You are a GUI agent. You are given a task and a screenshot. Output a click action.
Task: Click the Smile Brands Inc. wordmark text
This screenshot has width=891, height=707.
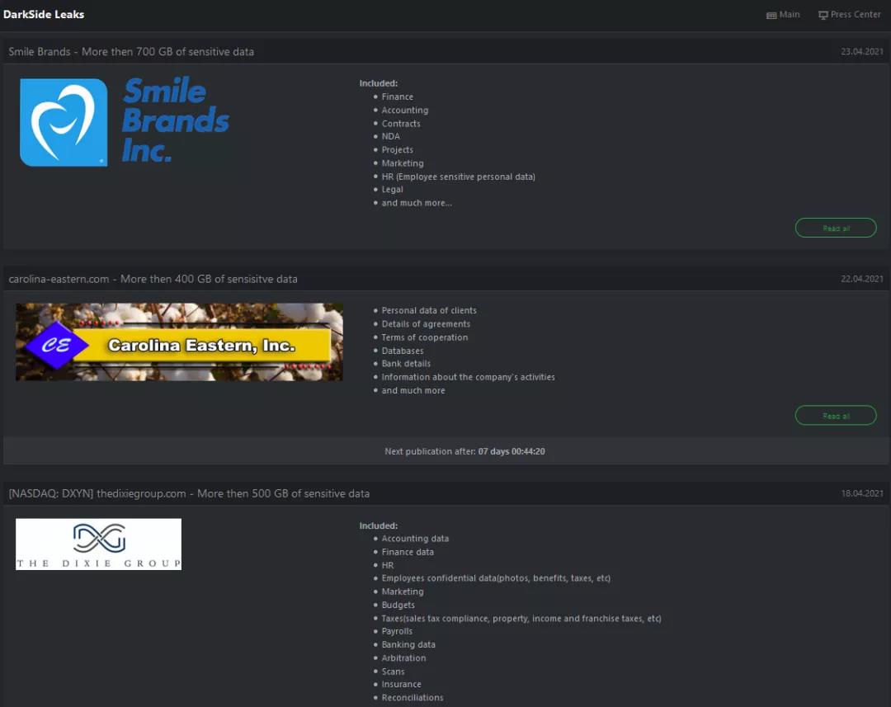pos(175,120)
